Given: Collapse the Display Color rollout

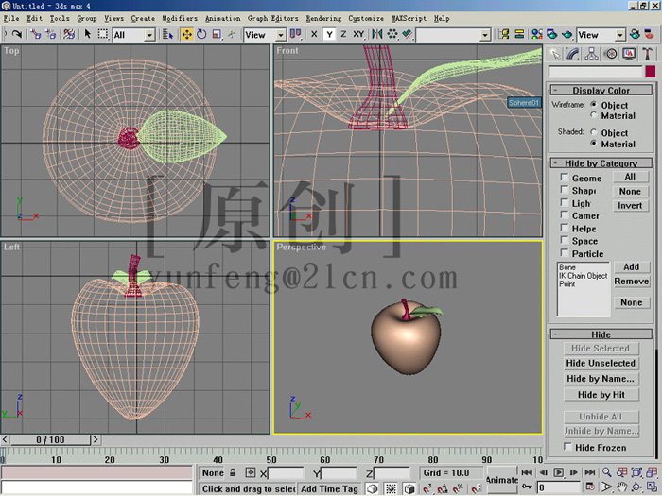Looking at the screenshot, I should [x=601, y=90].
